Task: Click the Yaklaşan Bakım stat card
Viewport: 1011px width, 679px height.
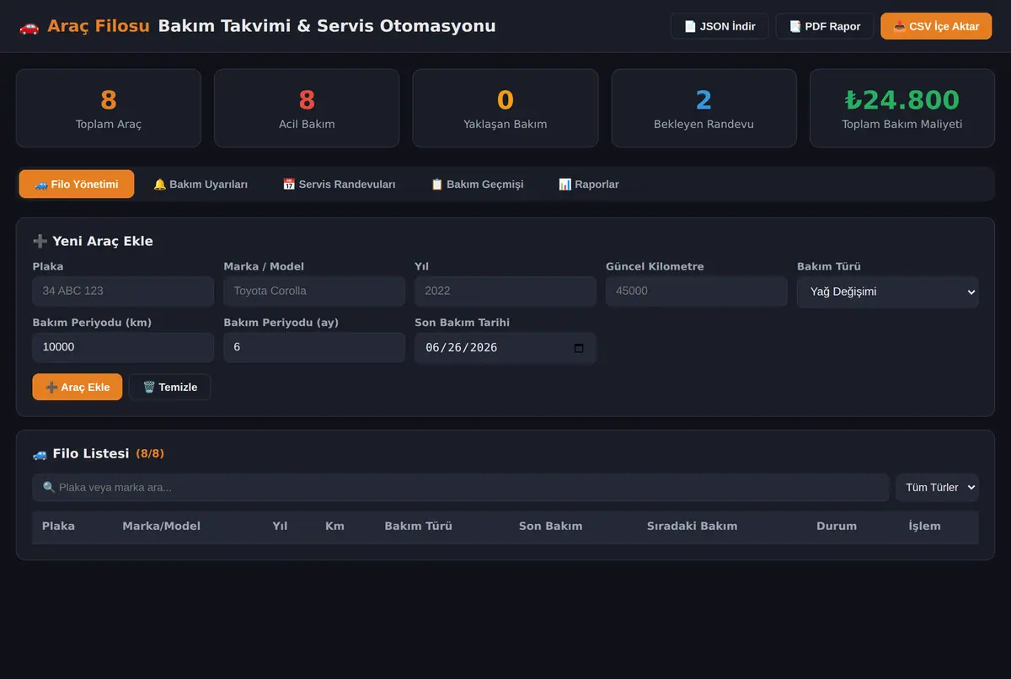Action: click(x=505, y=108)
